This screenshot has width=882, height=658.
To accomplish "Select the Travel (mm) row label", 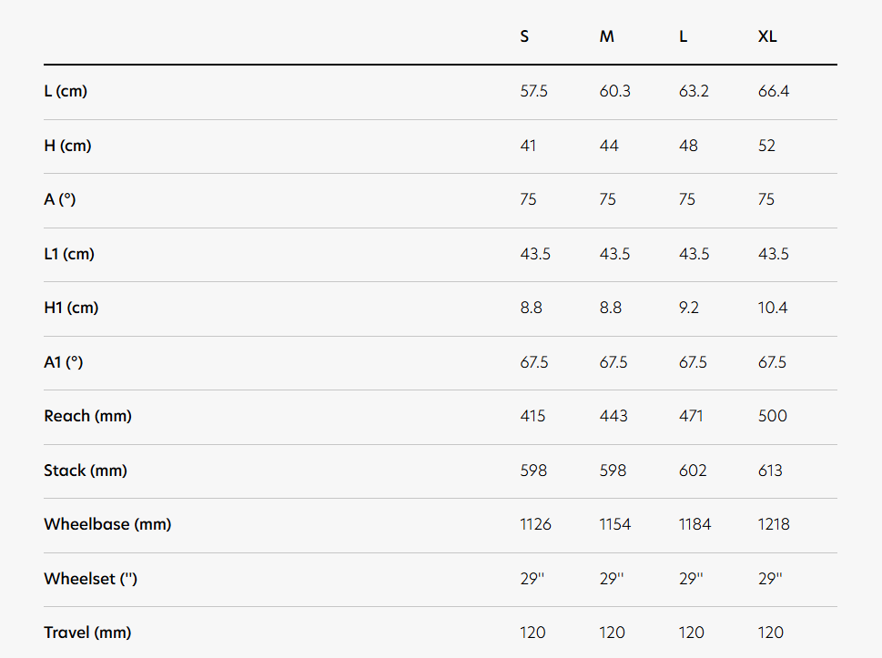I will pos(87,633).
